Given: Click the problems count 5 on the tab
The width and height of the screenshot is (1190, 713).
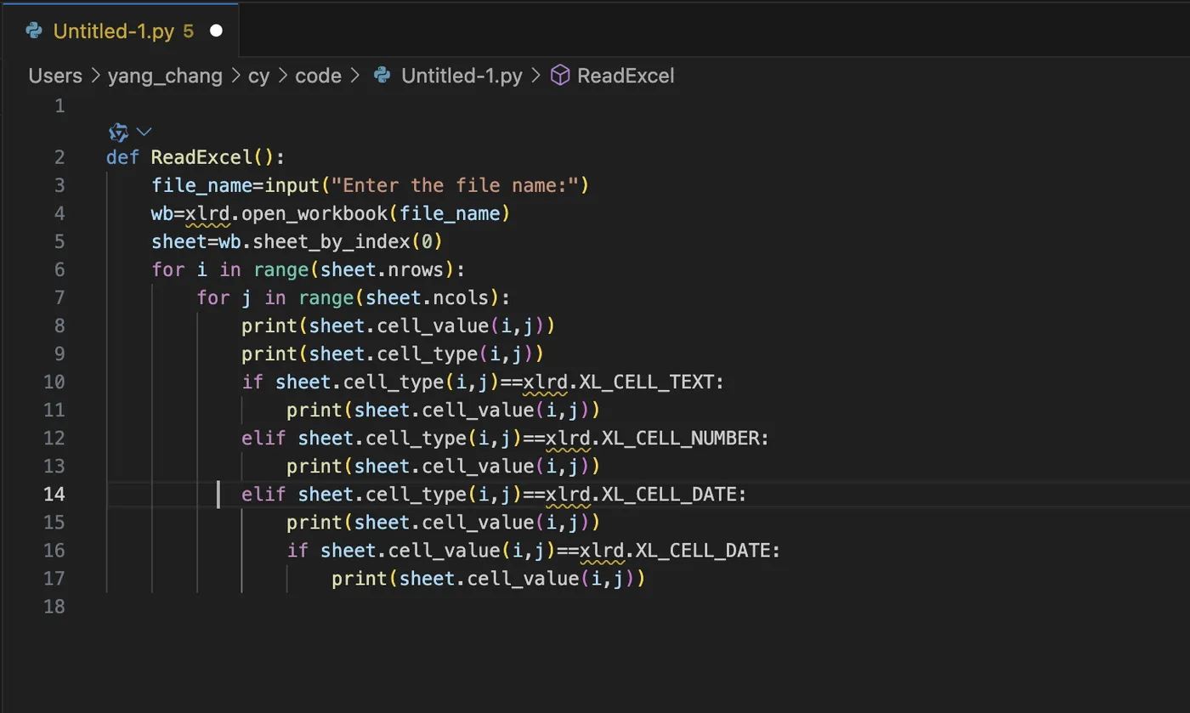Looking at the screenshot, I should pos(188,31).
